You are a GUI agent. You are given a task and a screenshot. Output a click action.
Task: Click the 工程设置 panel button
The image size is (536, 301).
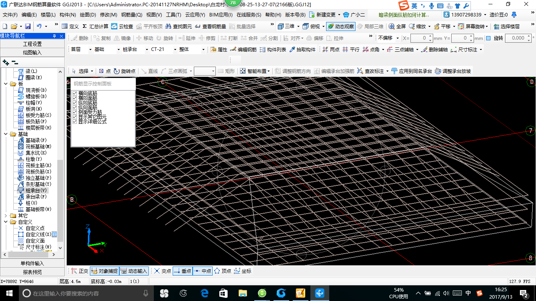32,44
